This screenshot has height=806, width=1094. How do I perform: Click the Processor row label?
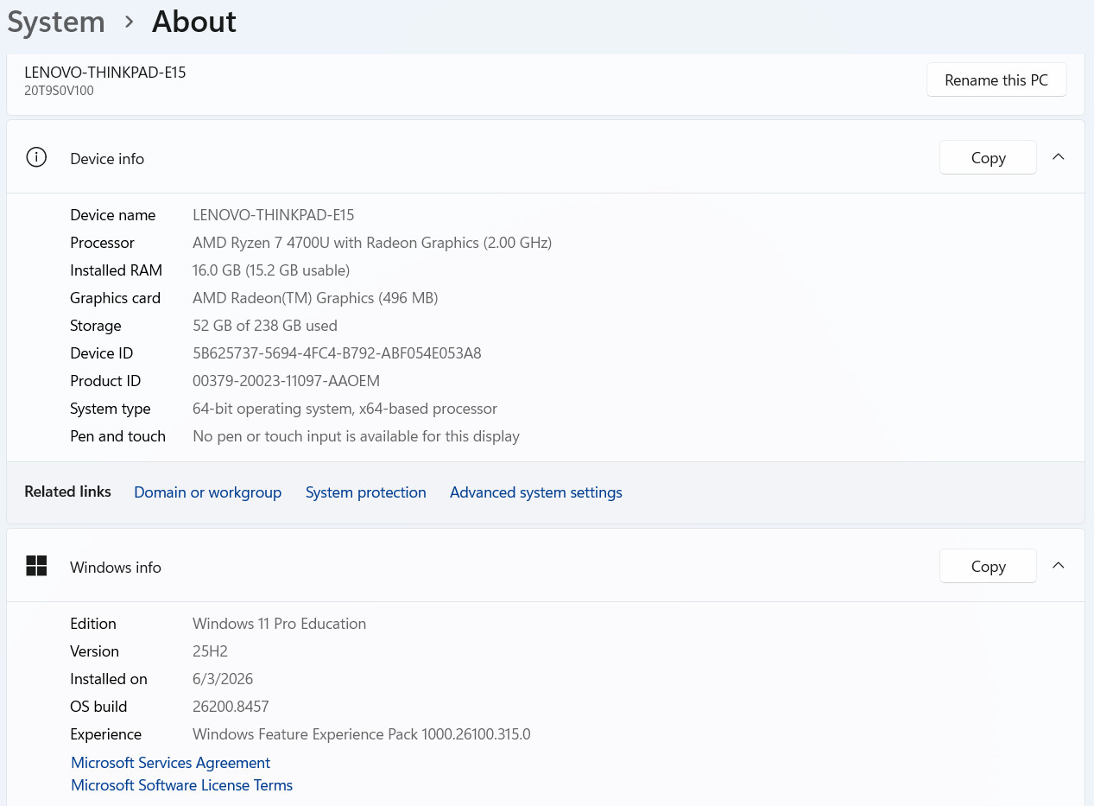102,243
